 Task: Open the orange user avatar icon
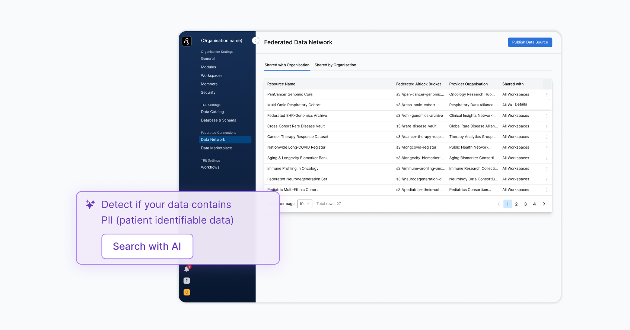pos(187,292)
